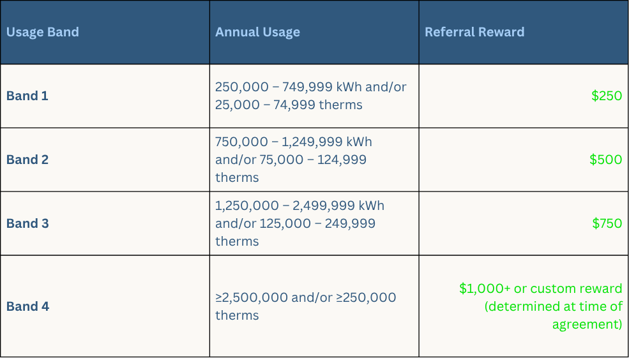The height and width of the screenshot is (358, 629).
Task: Click the 25,000 – 74,999 therms text
Action: pos(289,105)
